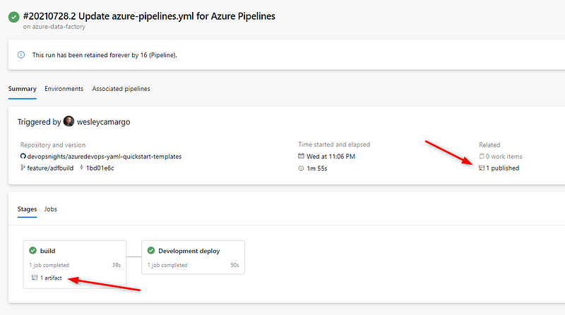The image size is (565, 315).
Task: Click the success icon on Development deploy stage
Action: [150, 251]
